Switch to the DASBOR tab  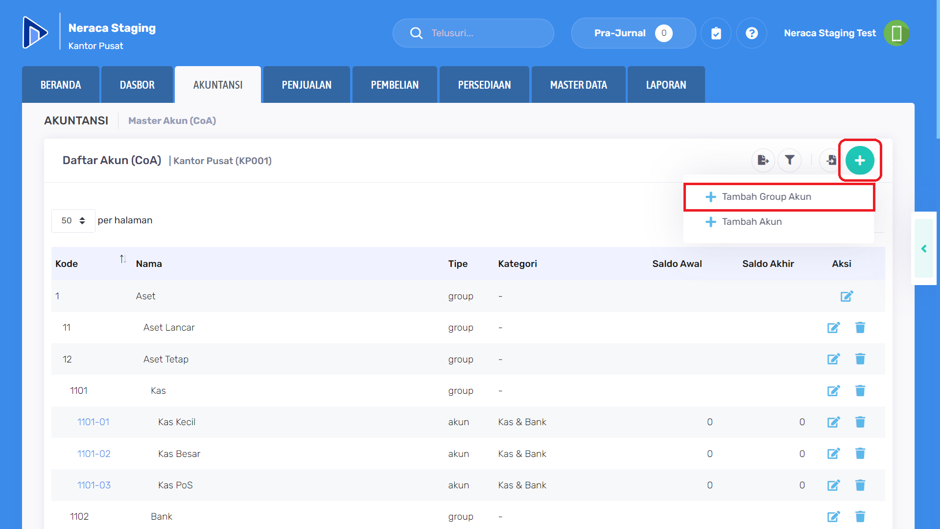[x=137, y=85]
